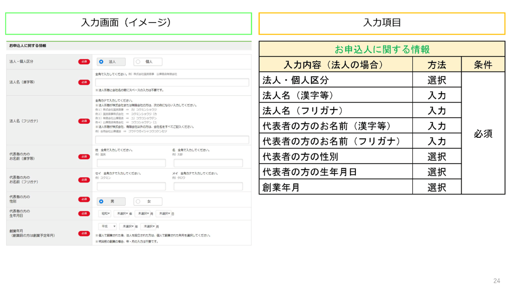Screen dimensions: 510x287
Task: Click the table row label 代表者の方の生年月日
Action: [x=310, y=172]
